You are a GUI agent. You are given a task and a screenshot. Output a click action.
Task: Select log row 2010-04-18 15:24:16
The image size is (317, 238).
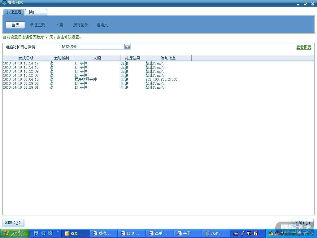(x=158, y=67)
